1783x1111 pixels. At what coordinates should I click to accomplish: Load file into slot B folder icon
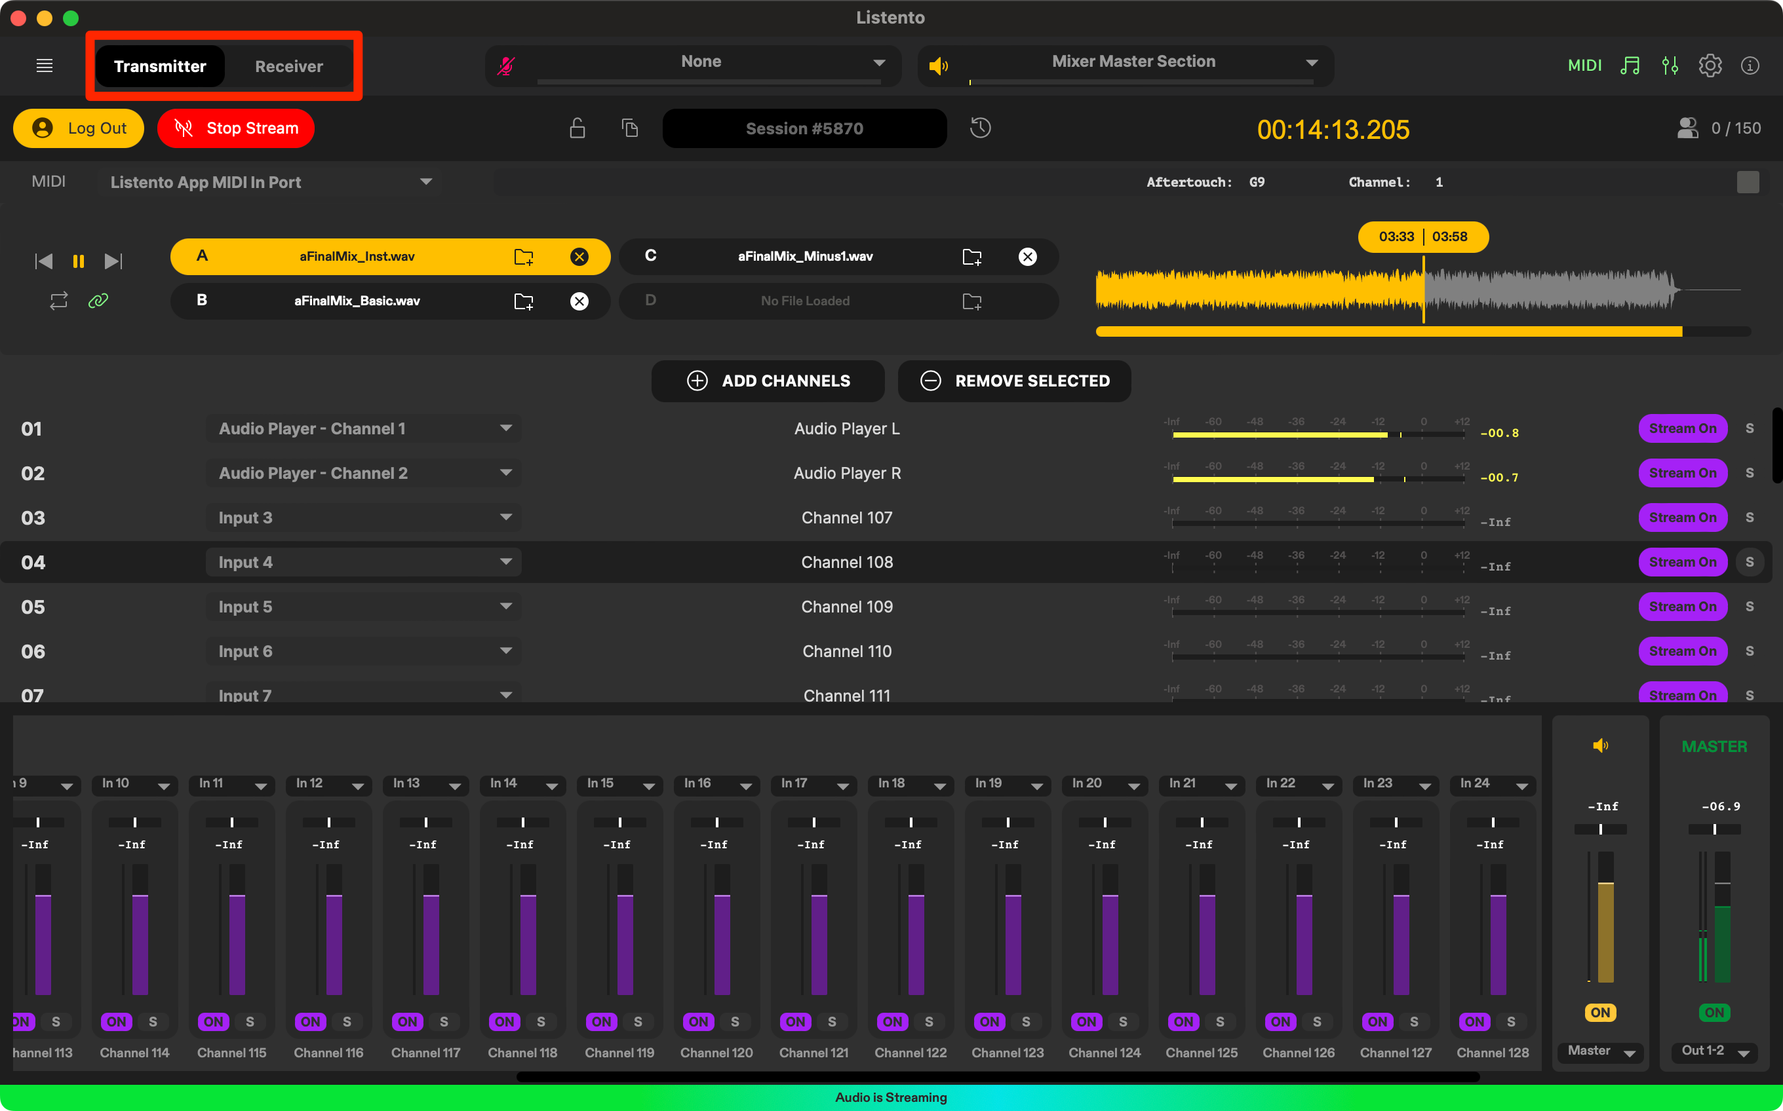(x=524, y=301)
